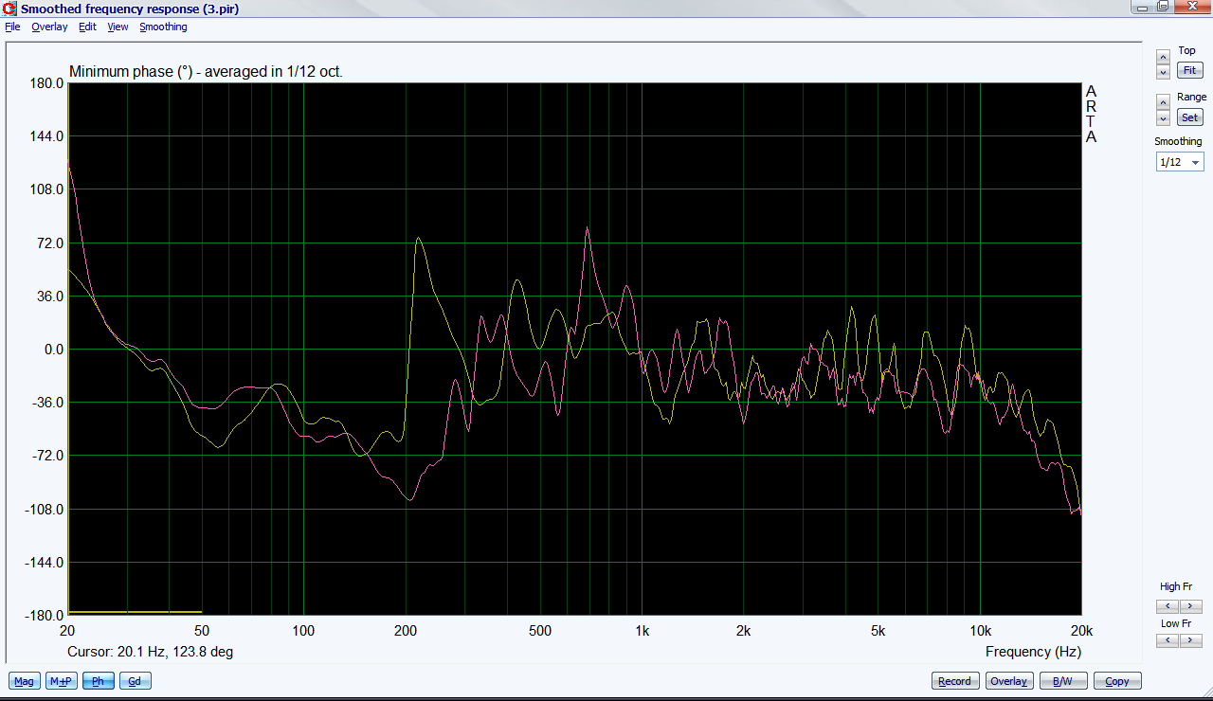Viewport: 1213px width, 701px height.
Task: Click the Record button
Action: pos(954,681)
